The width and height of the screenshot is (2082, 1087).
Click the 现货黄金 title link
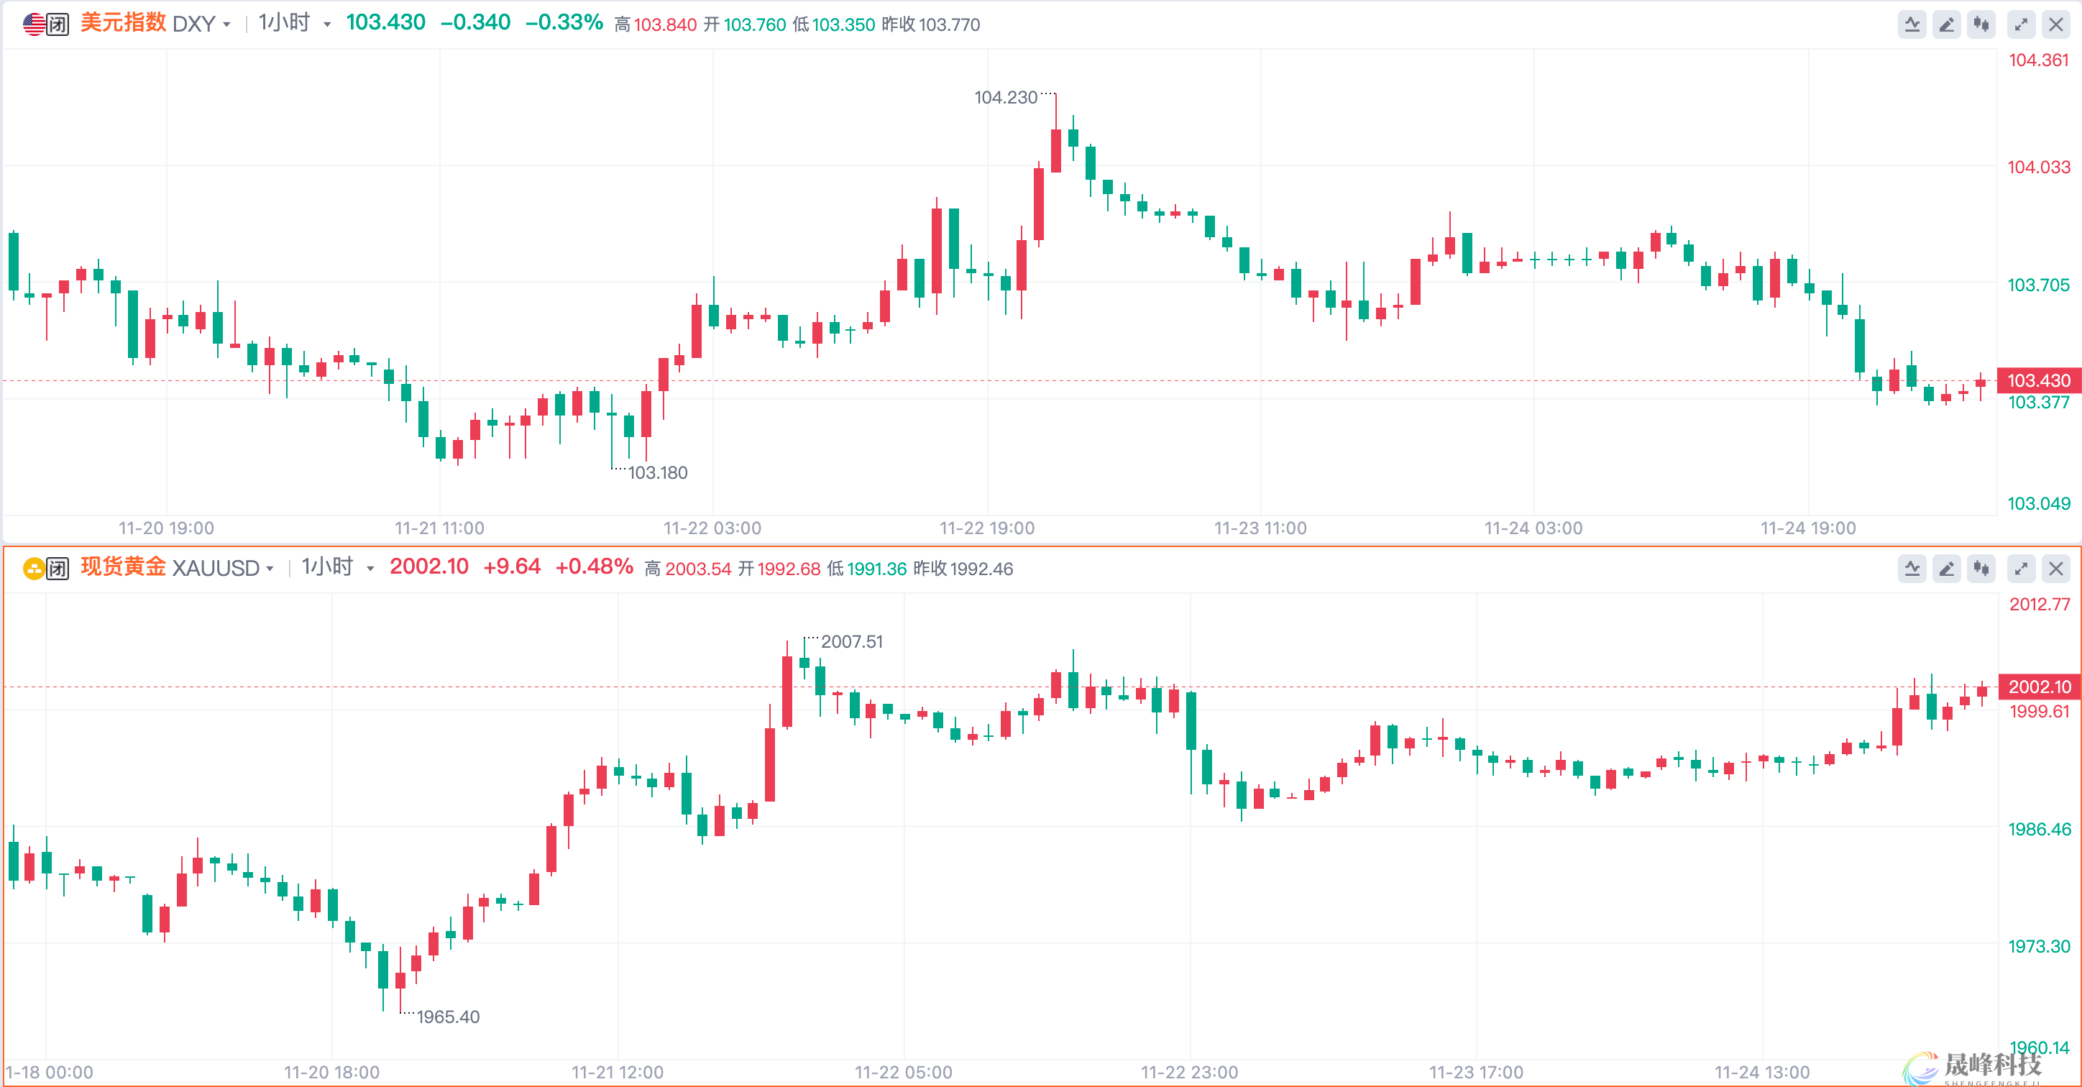[x=123, y=567]
